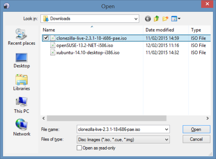
Task: Click date 11/02/2015 14:32
Action: [x=162, y=53]
